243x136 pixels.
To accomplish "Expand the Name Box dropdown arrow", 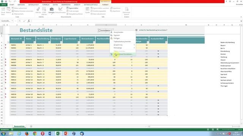I will click(x=12, y=21).
